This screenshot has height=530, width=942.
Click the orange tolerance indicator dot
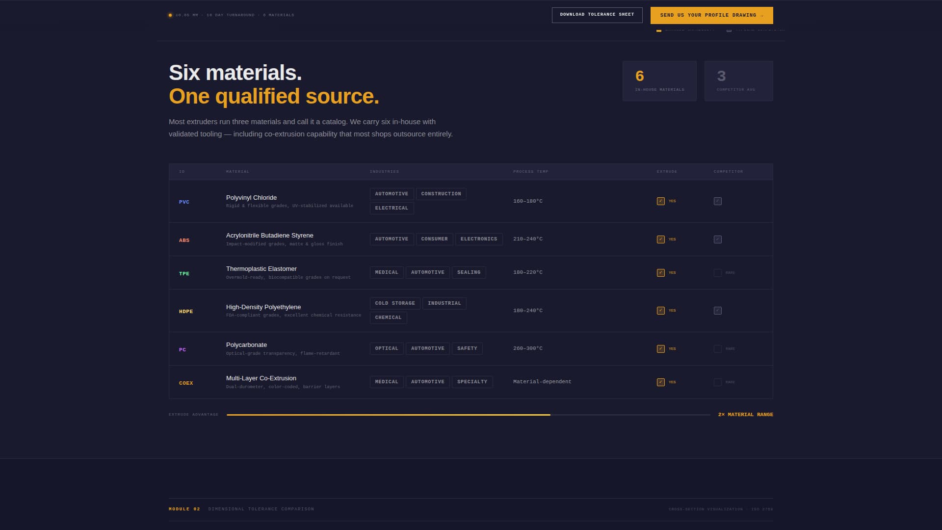coord(170,15)
